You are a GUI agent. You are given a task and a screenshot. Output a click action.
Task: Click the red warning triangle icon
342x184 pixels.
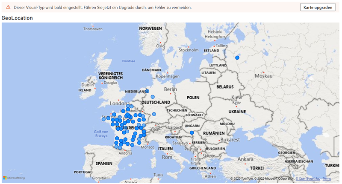pyautogui.click(x=8, y=7)
